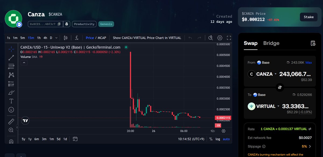323x157 pixels.
Task: Open the go-to-date calendar icon
Action: (75, 139)
